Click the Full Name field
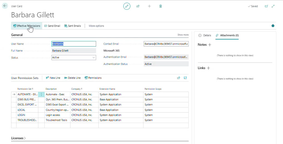The image size is (283, 144). pyautogui.click(x=74, y=51)
